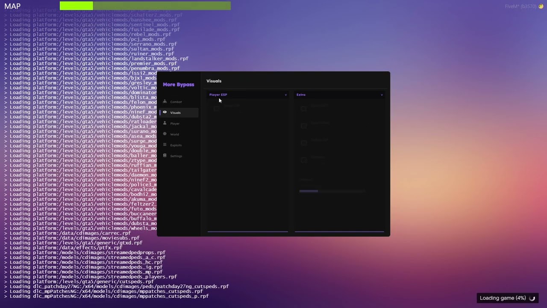547x308 pixels.
Task: Click the FiveM* (b3570) version text
Action: [x=521, y=6]
